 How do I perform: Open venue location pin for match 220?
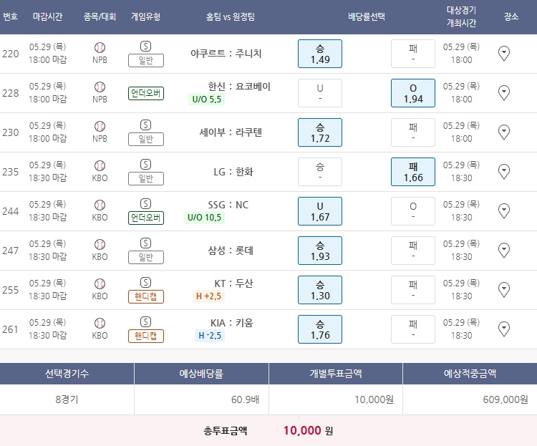tap(503, 53)
